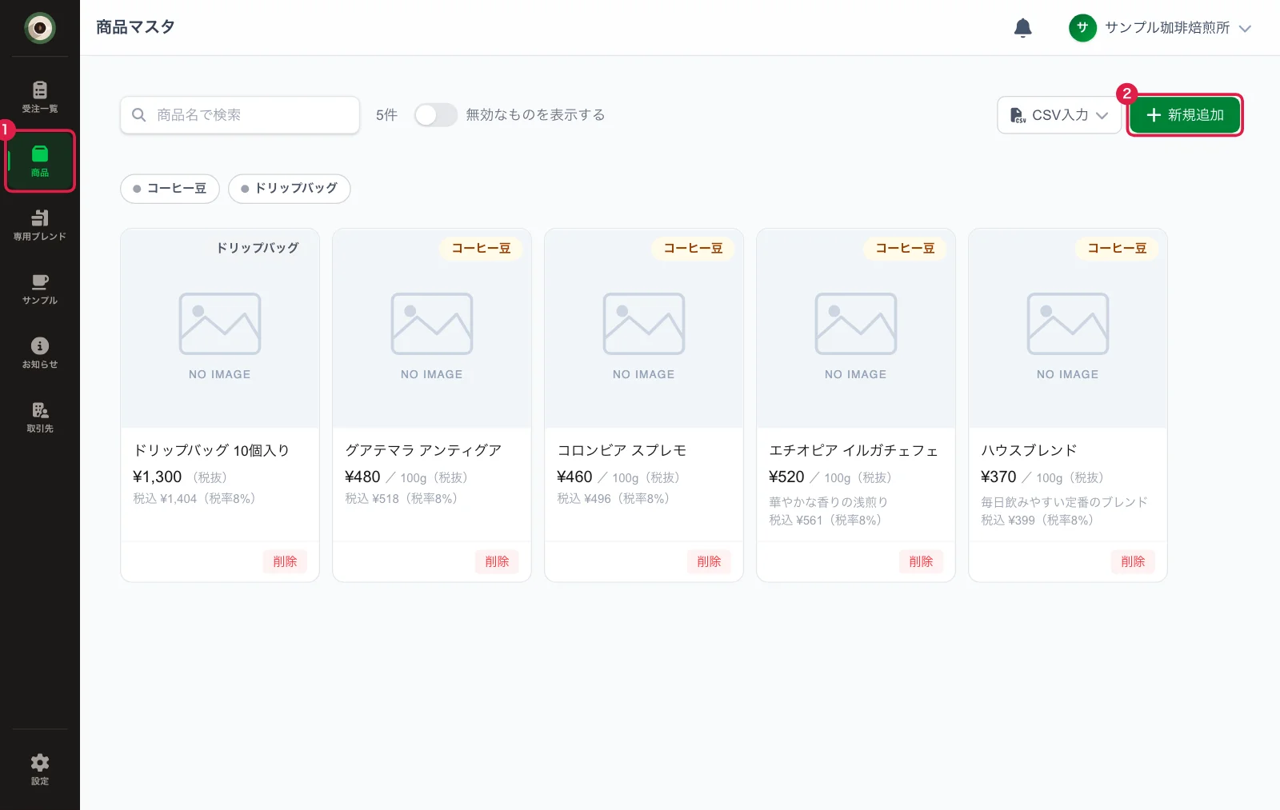Delete ハウスブレンド product

[x=1133, y=561]
